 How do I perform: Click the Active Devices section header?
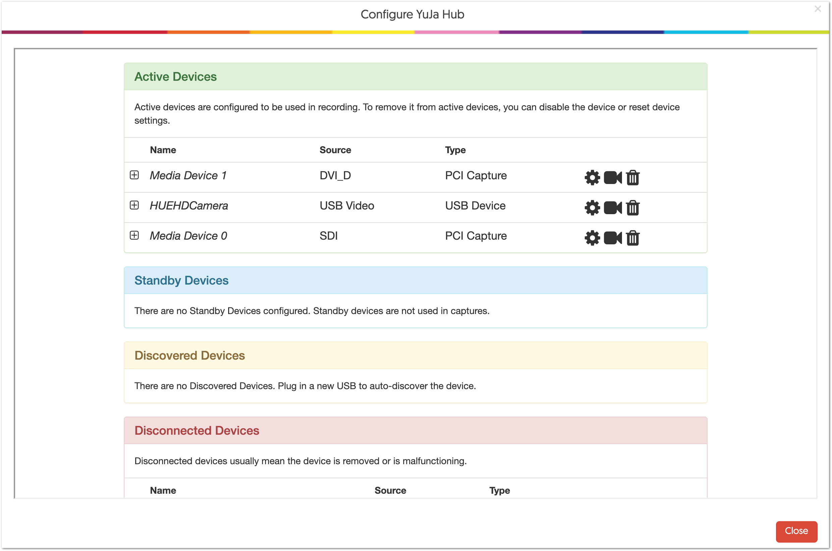[175, 77]
